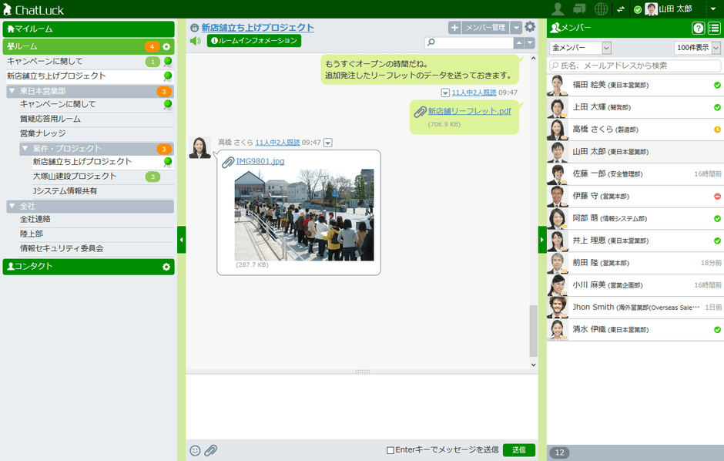Open the 全メンバー filter dropdown
This screenshot has width=724, height=461.
point(580,49)
